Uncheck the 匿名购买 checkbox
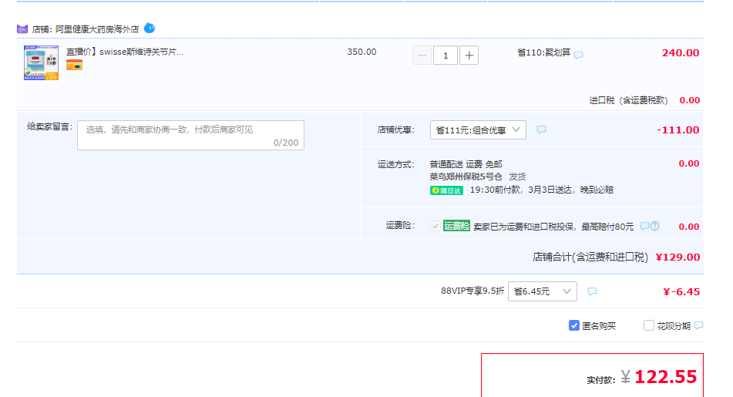The height and width of the screenshot is (397, 733). 574,325
